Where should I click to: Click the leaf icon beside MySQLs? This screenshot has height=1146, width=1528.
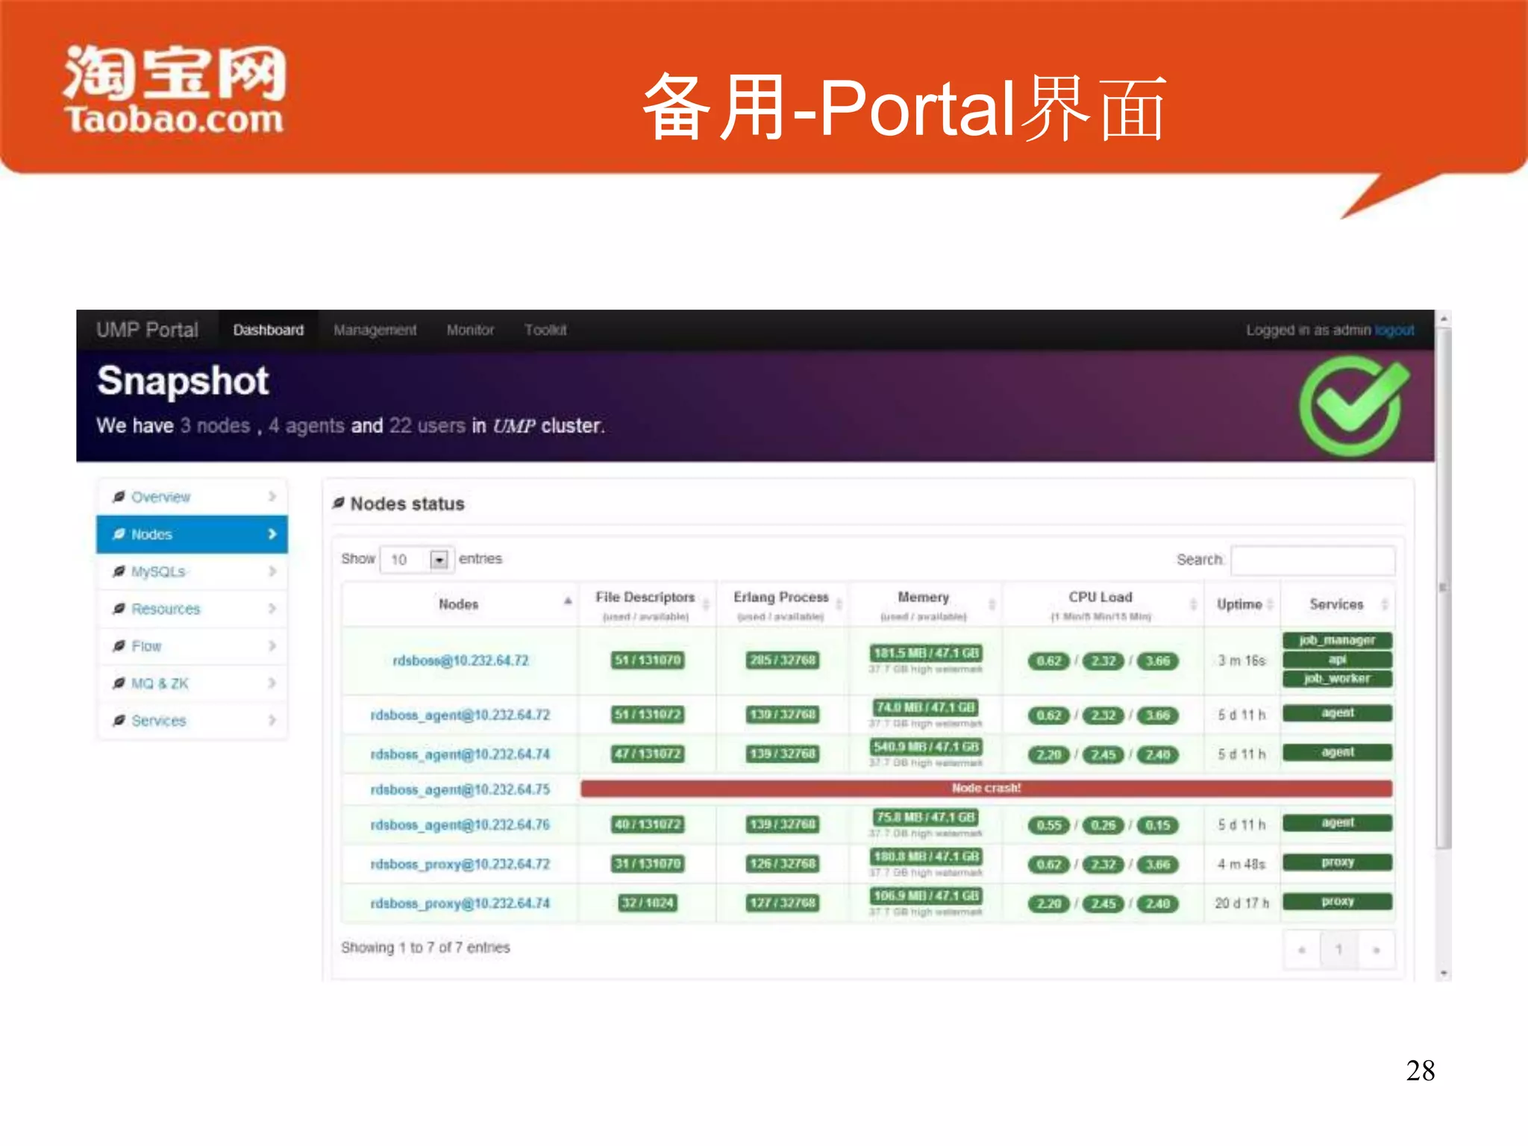tap(119, 572)
